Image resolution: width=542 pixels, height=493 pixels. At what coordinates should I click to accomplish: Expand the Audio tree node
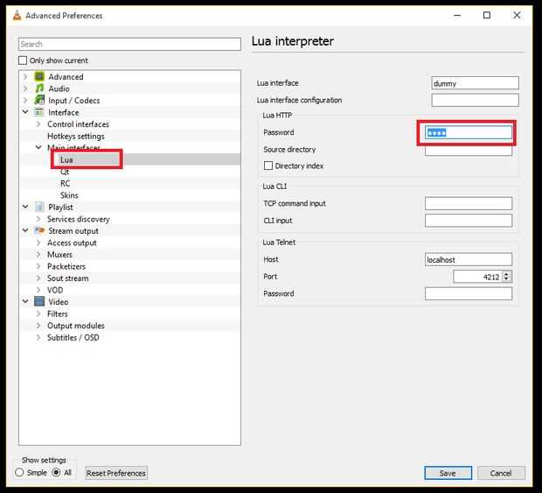[25, 88]
